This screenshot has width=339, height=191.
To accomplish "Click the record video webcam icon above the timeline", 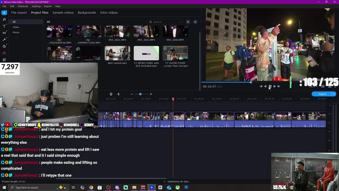I will (x=111, y=94).
